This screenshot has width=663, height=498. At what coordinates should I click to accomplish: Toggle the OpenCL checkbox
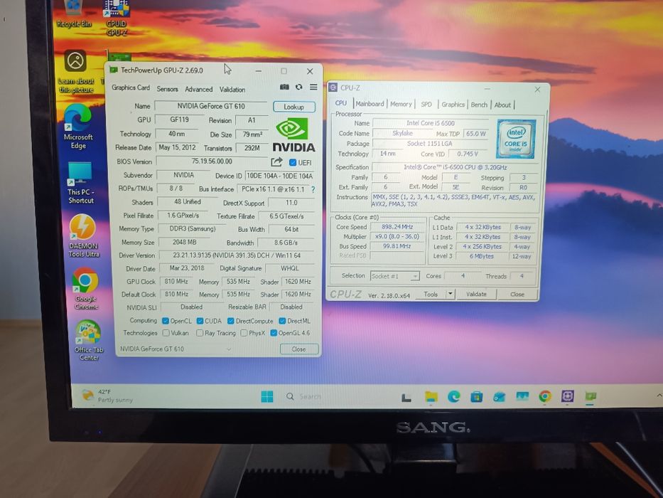coord(166,321)
